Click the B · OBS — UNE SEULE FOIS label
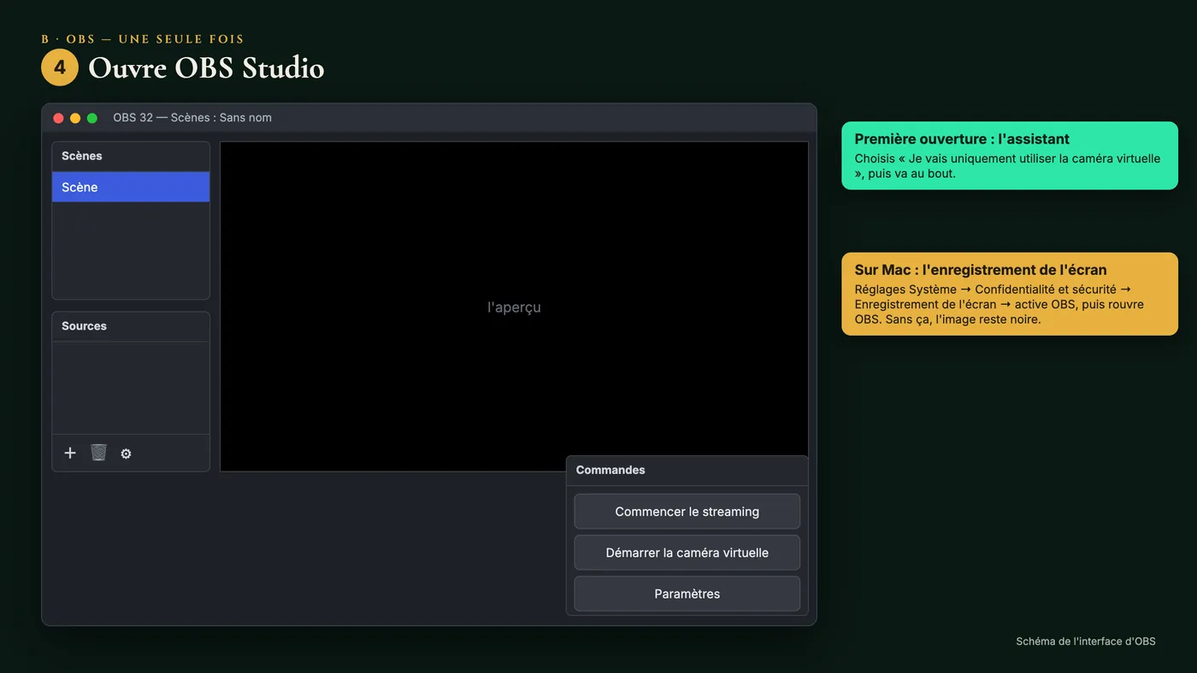This screenshot has width=1197, height=673. pos(143,39)
